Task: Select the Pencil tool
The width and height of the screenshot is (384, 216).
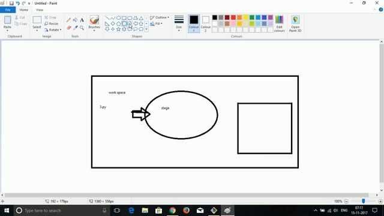Action: pos(69,20)
